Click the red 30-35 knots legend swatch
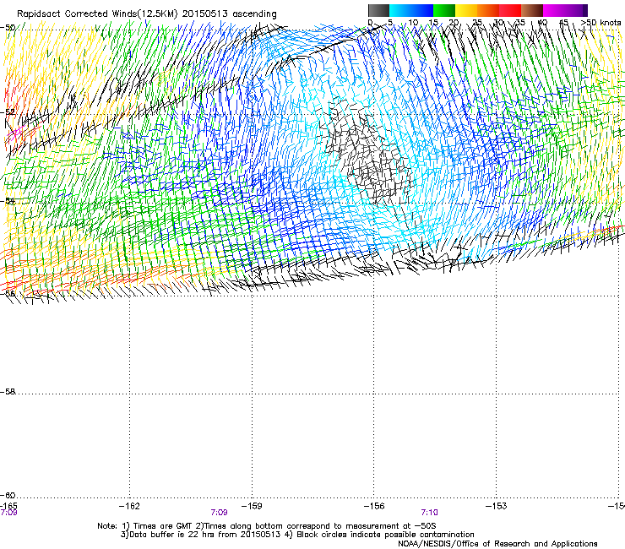This screenshot has width=625, height=549. [x=510, y=11]
